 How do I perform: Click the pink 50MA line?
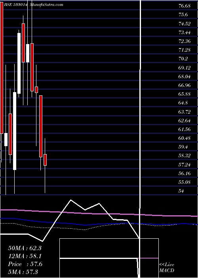coord(99,213)
